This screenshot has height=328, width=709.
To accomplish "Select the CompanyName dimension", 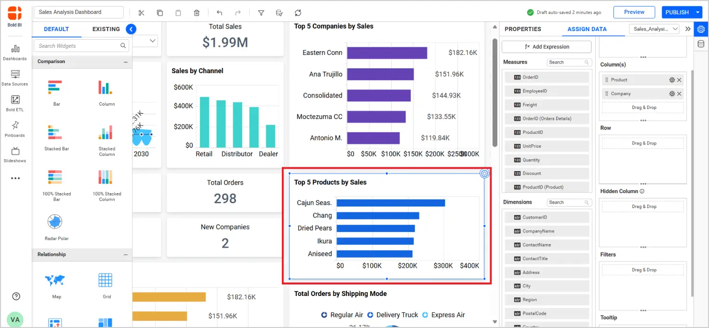I will point(547,231).
